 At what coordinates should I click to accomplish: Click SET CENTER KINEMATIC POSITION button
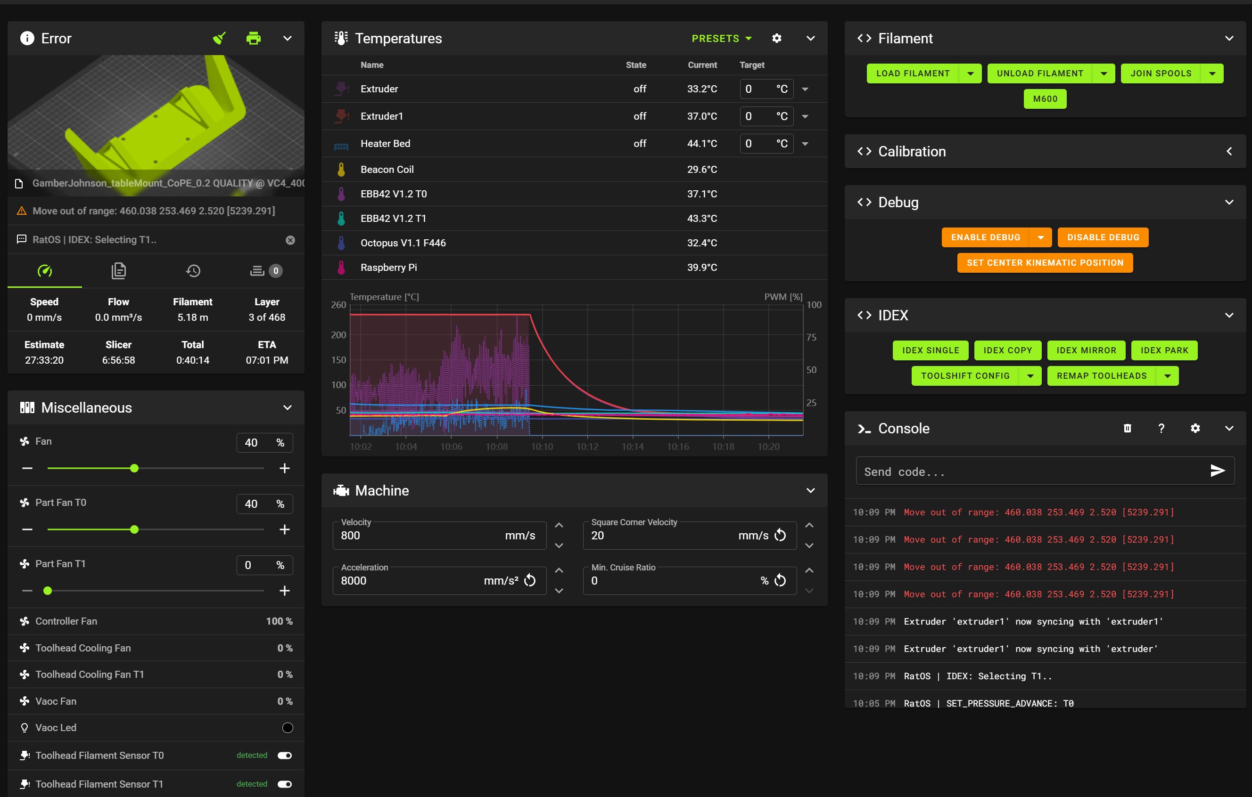[1045, 263]
